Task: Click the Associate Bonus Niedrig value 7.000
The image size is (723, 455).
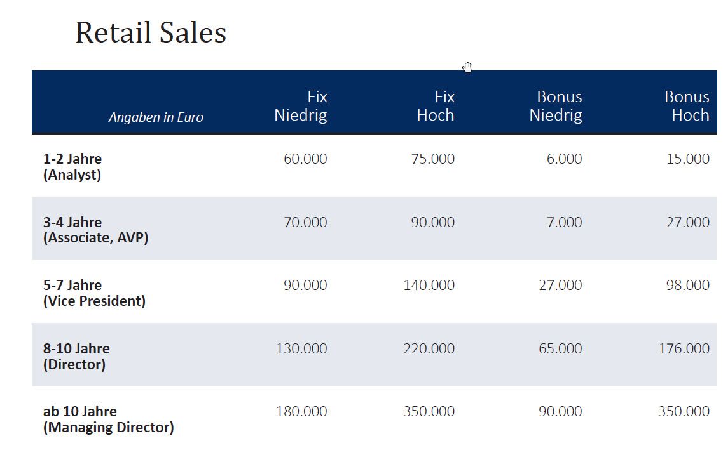Action: [564, 222]
